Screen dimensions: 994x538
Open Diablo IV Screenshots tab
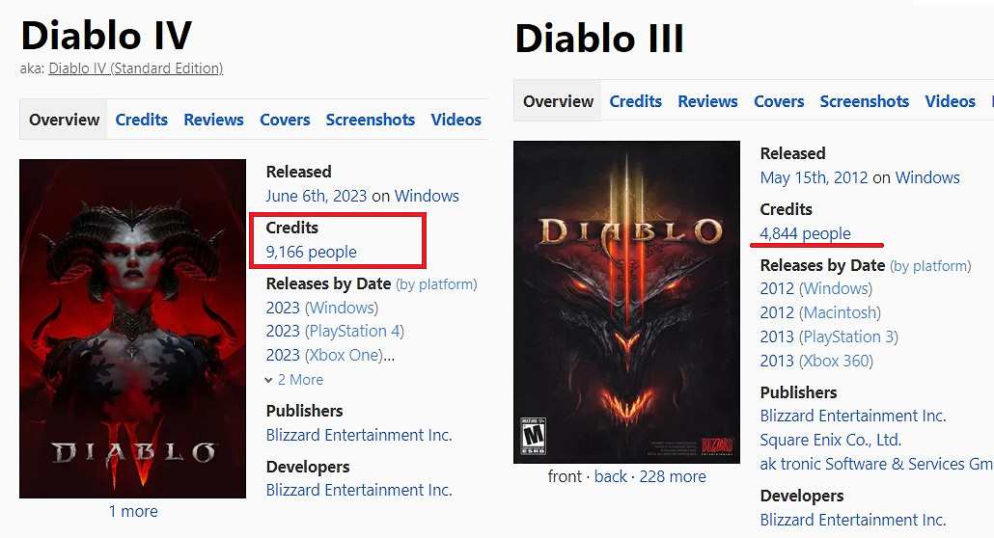pyautogui.click(x=371, y=120)
